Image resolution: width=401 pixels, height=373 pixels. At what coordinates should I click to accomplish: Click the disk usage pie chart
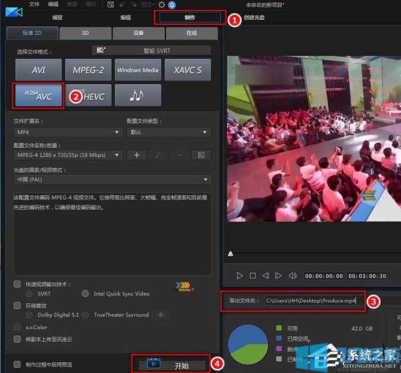point(248,344)
